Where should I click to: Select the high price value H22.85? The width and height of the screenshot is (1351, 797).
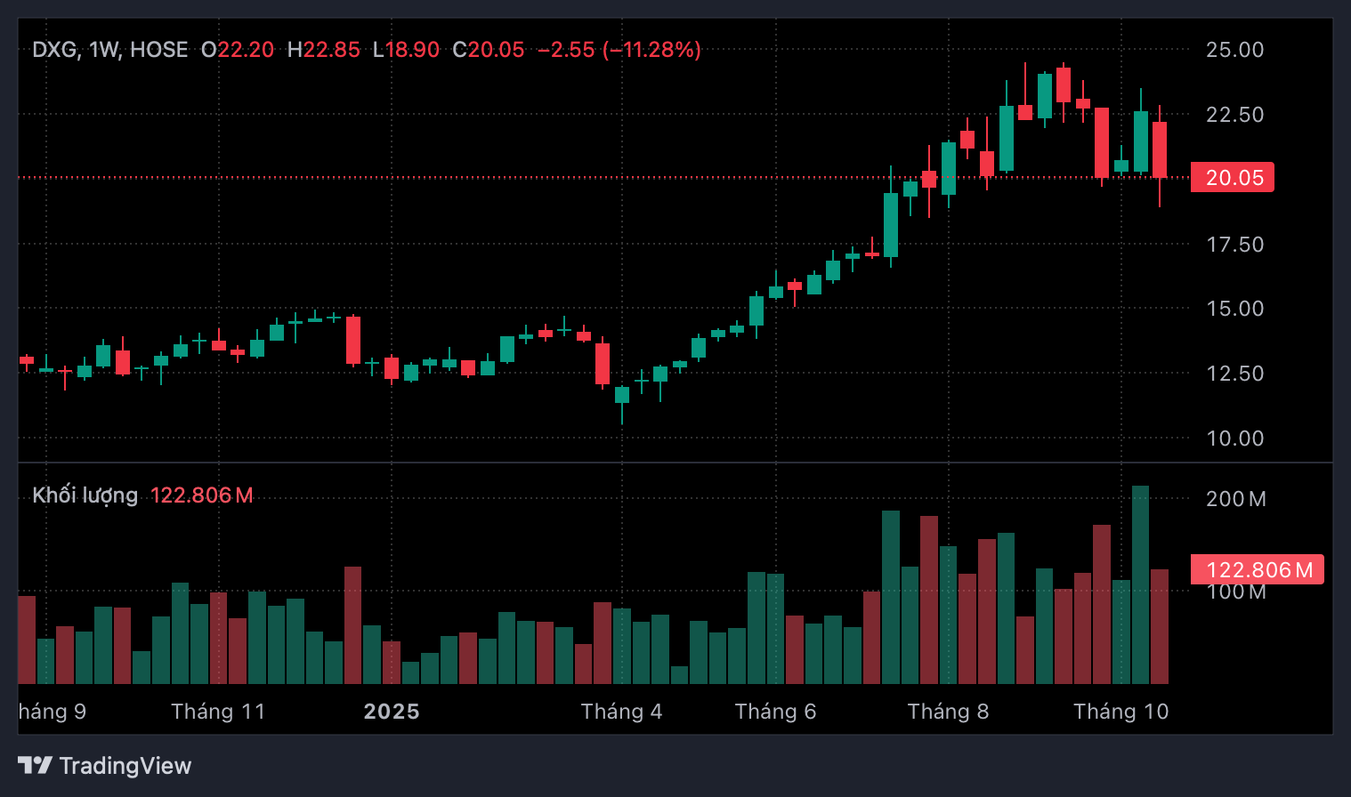[x=323, y=50]
